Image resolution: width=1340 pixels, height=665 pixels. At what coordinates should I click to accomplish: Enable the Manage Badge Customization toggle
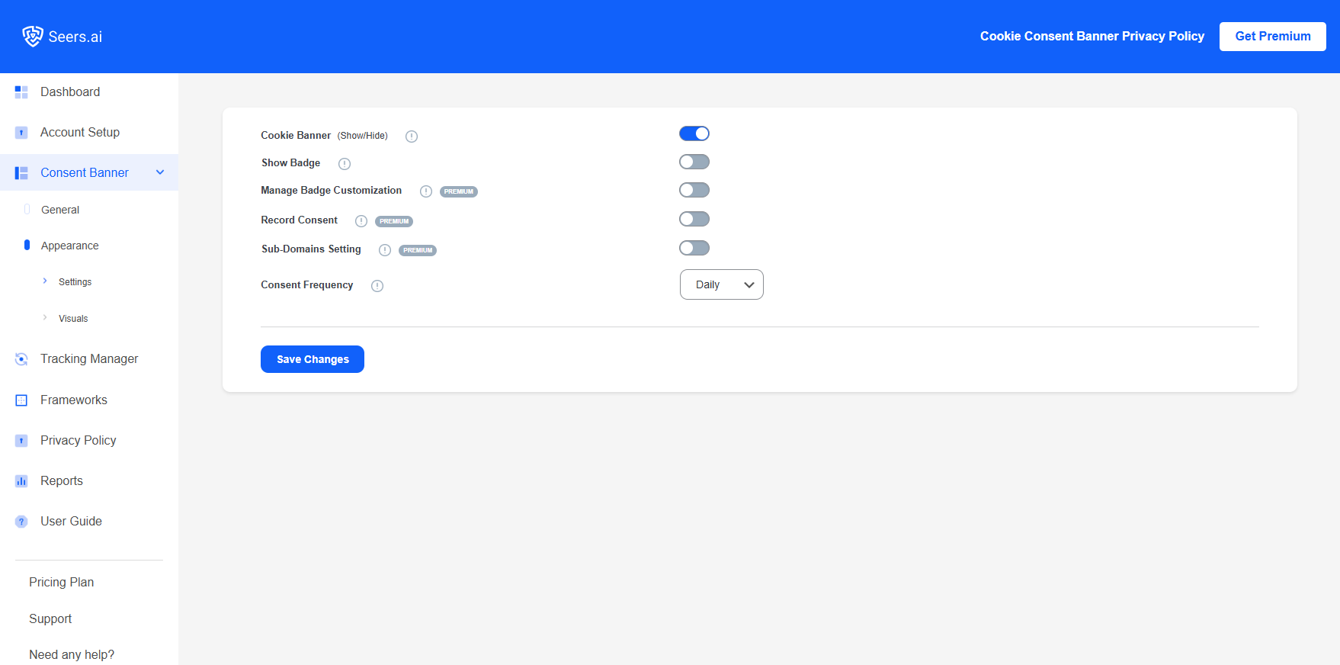coord(694,190)
